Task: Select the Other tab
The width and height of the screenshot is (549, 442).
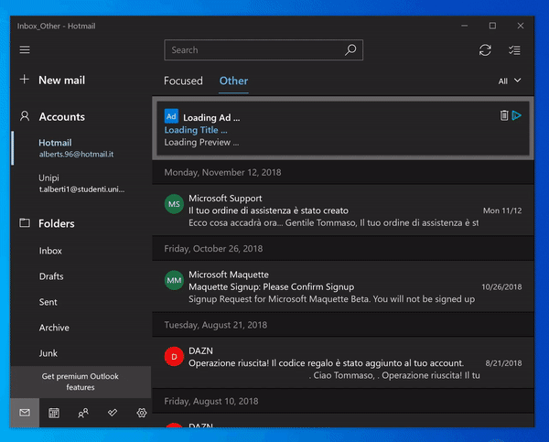Action: tap(233, 81)
